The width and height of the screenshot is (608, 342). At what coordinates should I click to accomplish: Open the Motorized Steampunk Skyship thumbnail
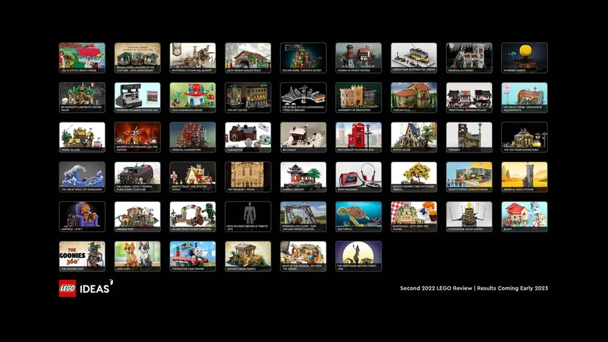193,58
